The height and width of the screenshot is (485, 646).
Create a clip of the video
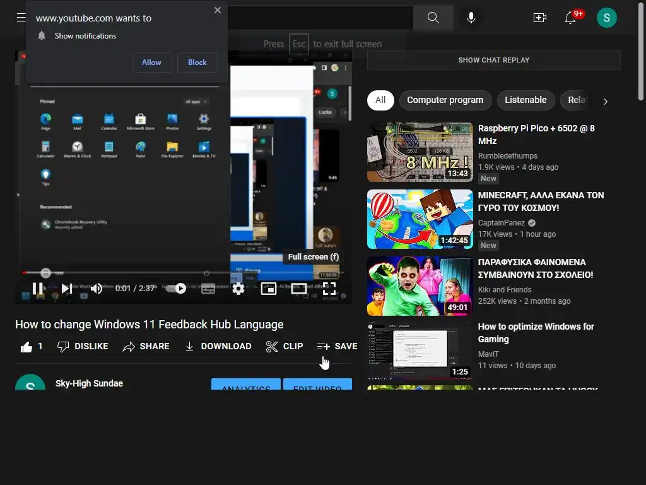coord(285,347)
